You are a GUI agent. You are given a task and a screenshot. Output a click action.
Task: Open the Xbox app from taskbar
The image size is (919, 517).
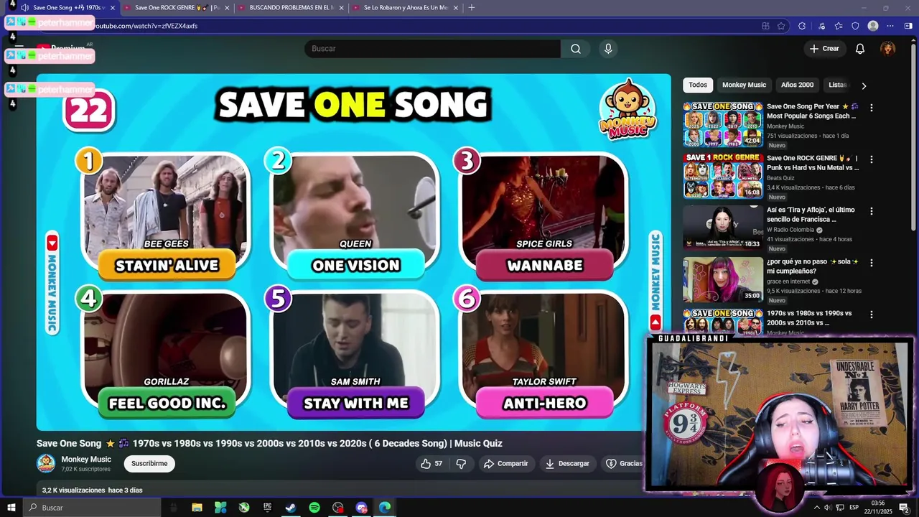pos(244,508)
